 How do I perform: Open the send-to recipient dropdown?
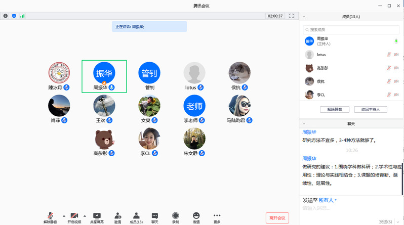328,200
